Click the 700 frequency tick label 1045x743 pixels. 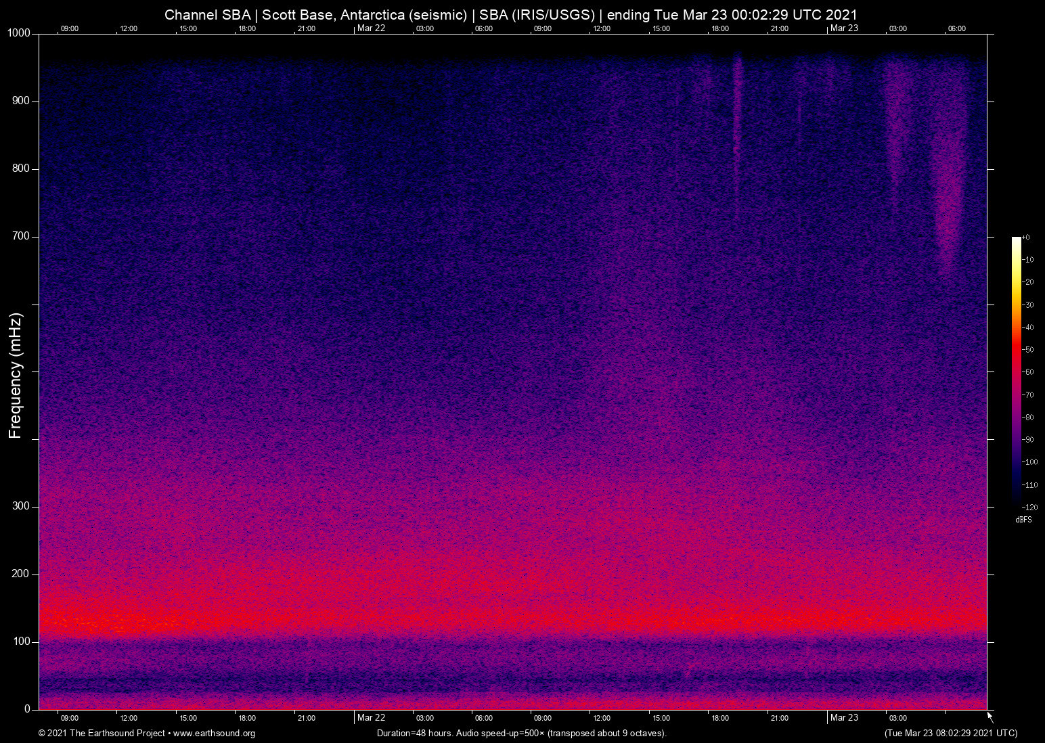click(x=22, y=236)
